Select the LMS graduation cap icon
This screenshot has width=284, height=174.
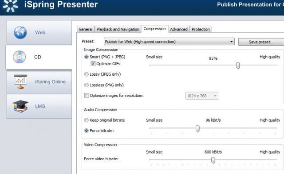20,106
